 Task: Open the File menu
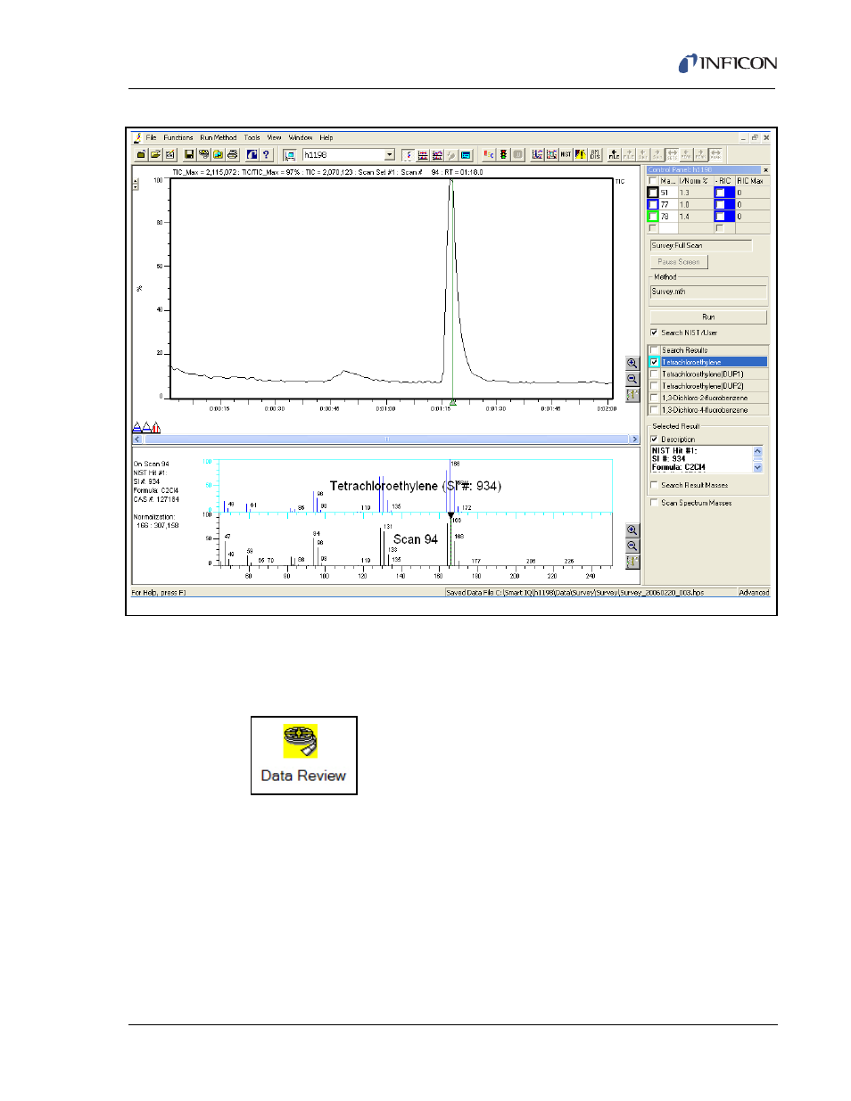(151, 138)
